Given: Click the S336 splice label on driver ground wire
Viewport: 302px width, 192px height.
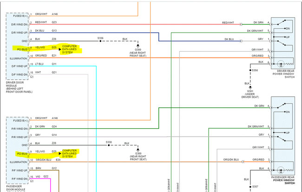Looking at the screenshot, I should pos(100,38).
